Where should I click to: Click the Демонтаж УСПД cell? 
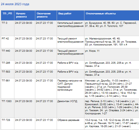pos(71,108)
